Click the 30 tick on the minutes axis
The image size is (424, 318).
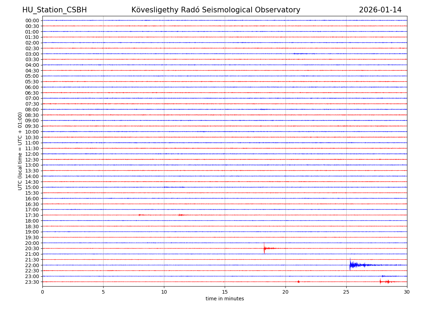[x=407, y=292]
